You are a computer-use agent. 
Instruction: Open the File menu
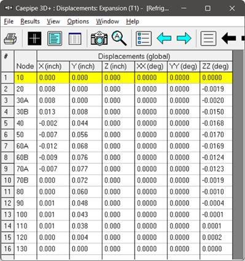[x=9, y=22]
